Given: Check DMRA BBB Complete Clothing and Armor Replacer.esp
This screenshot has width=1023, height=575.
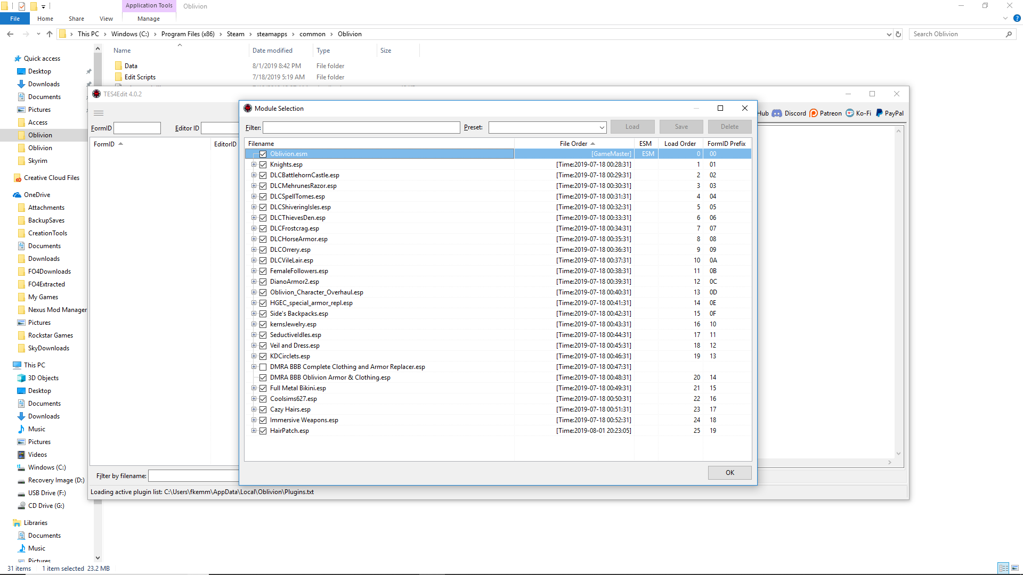Looking at the screenshot, I should click(x=263, y=367).
